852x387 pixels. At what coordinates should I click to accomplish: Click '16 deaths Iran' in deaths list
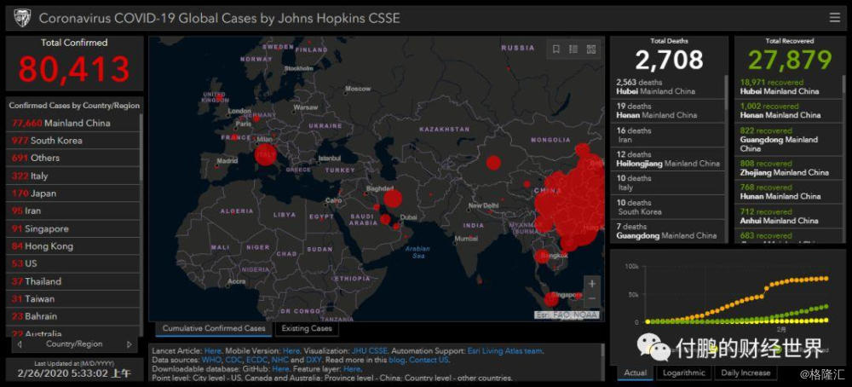click(668, 135)
